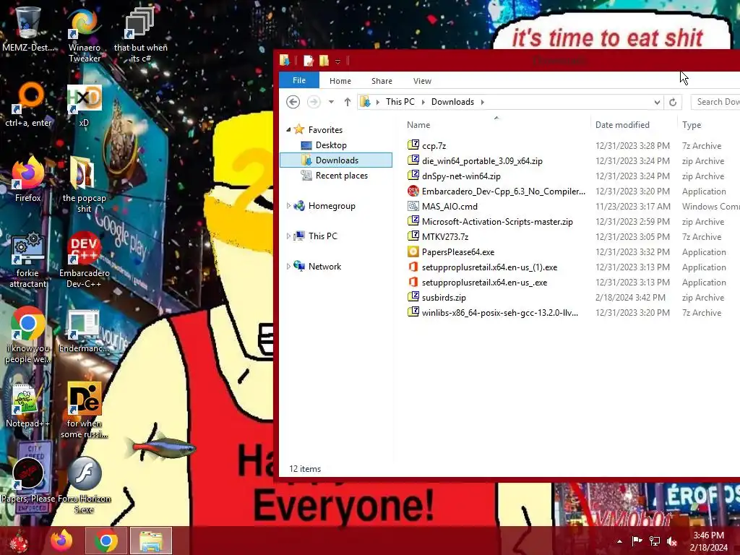The height and width of the screenshot is (555, 740).
Task: Open the Home ribbon tab
Action: 340,81
